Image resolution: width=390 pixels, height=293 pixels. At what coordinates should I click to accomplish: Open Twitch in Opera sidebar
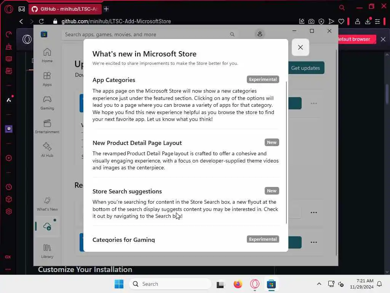[x=9, y=129]
